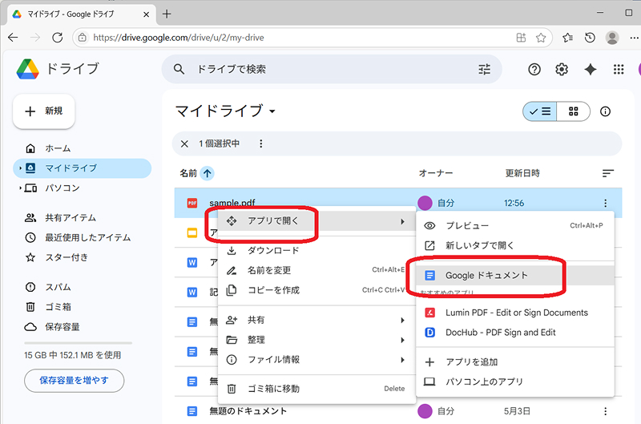Open Drive settings gear icon
The image size is (641, 424).
(562, 70)
